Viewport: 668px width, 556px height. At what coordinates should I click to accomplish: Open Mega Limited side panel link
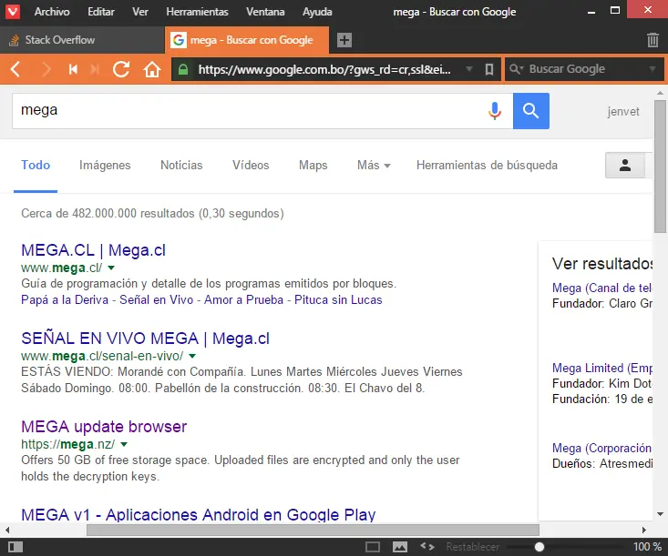(x=602, y=368)
